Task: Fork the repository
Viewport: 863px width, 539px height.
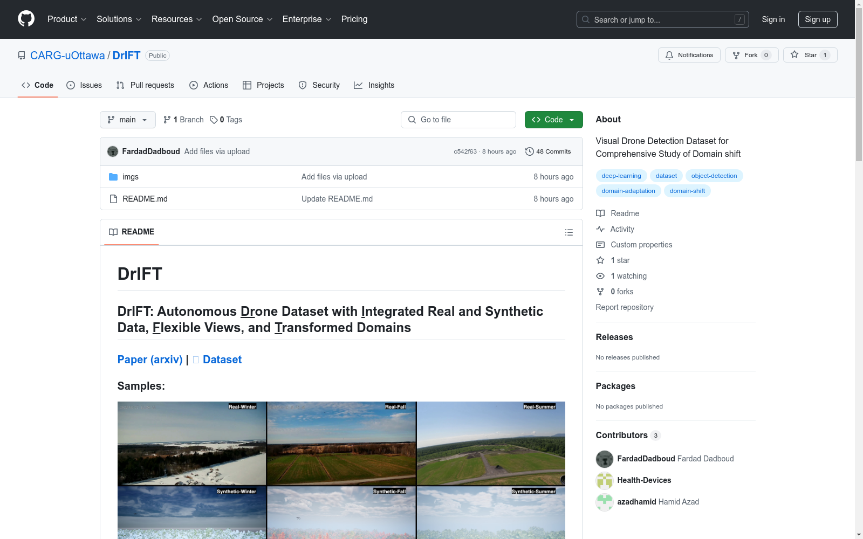Action: tap(752, 55)
